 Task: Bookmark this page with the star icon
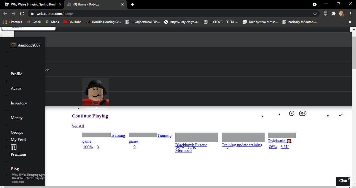point(315,14)
